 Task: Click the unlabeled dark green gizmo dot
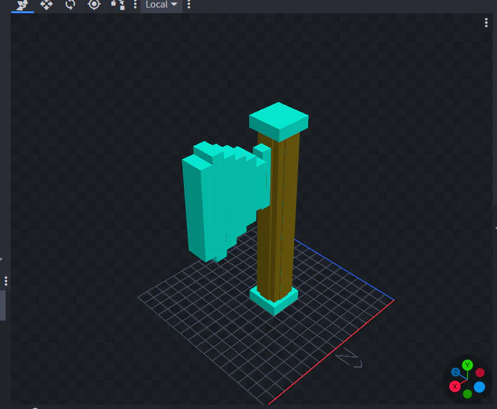tap(468, 394)
